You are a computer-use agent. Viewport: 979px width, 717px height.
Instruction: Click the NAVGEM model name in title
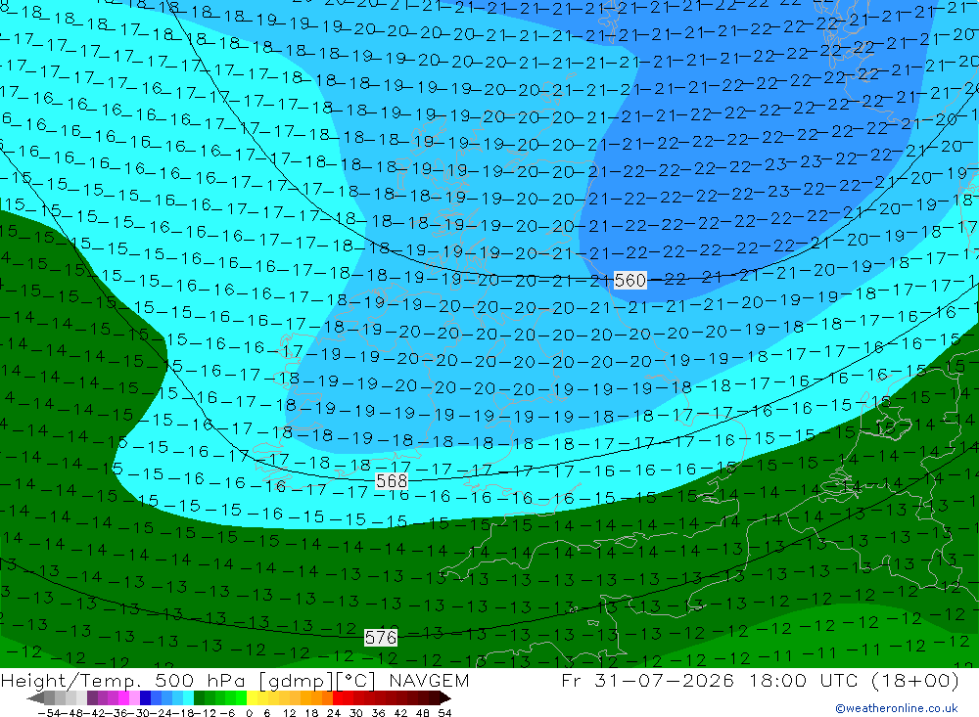[x=429, y=680]
